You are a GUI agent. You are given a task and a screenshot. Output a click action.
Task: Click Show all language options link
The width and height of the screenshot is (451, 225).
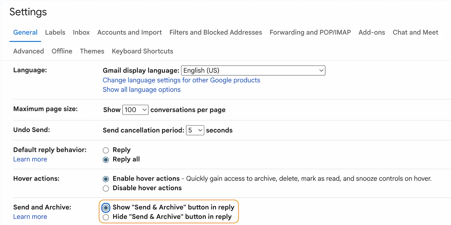point(142,90)
